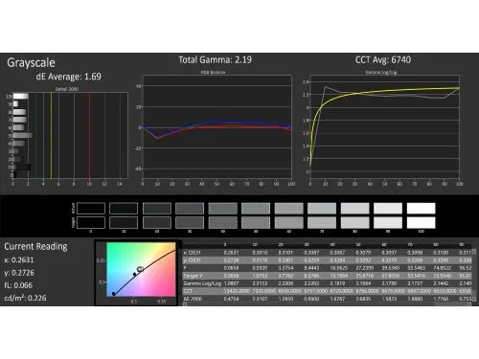Click the x CIE31 row label
The width and height of the screenshot is (479, 359).
[x=193, y=253]
